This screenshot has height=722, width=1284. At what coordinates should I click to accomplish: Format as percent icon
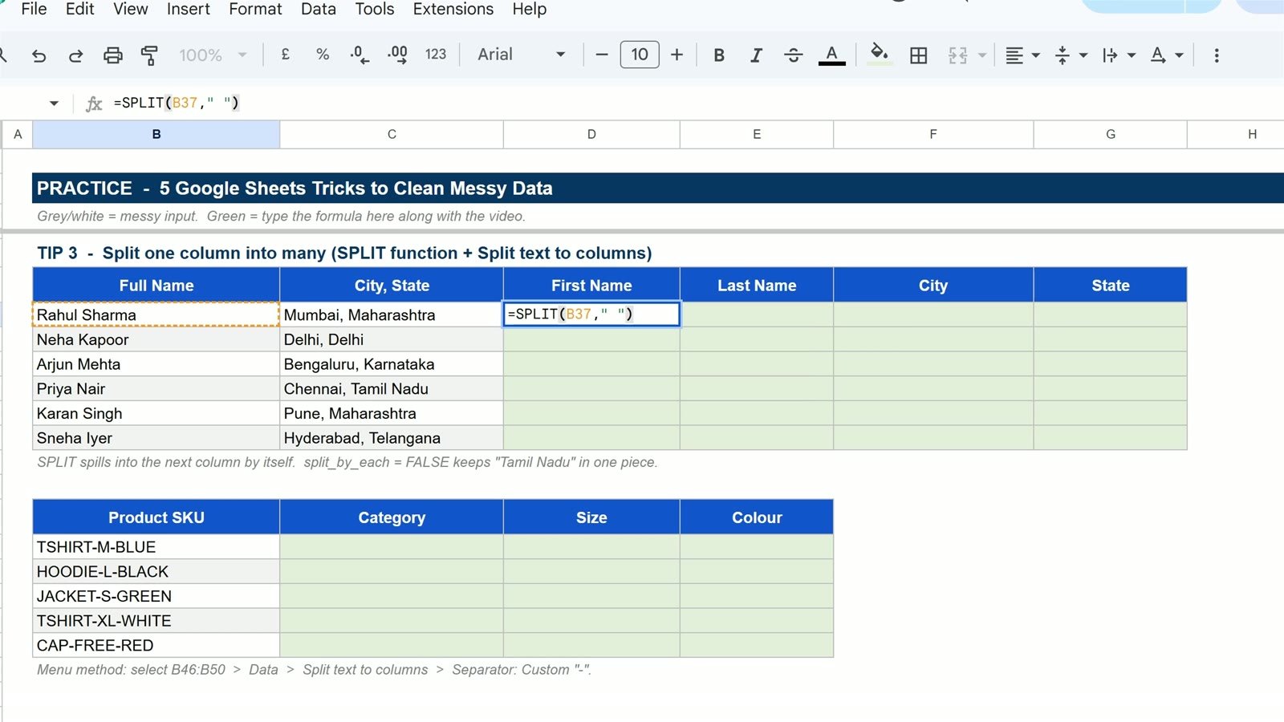323,55
